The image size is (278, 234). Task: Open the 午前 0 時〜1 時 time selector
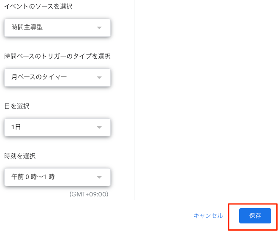[x=57, y=177]
